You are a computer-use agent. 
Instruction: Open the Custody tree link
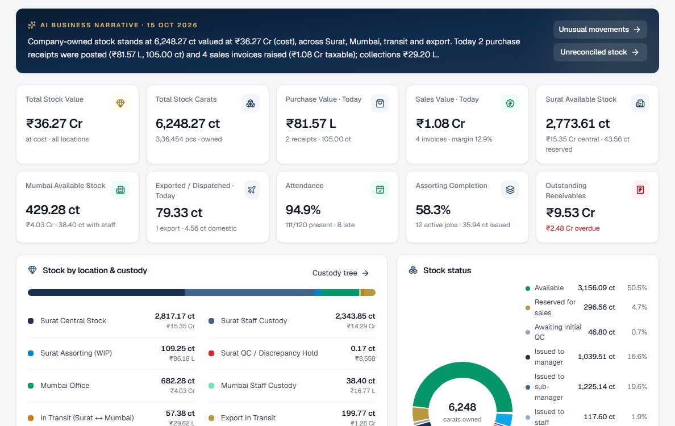[340, 273]
